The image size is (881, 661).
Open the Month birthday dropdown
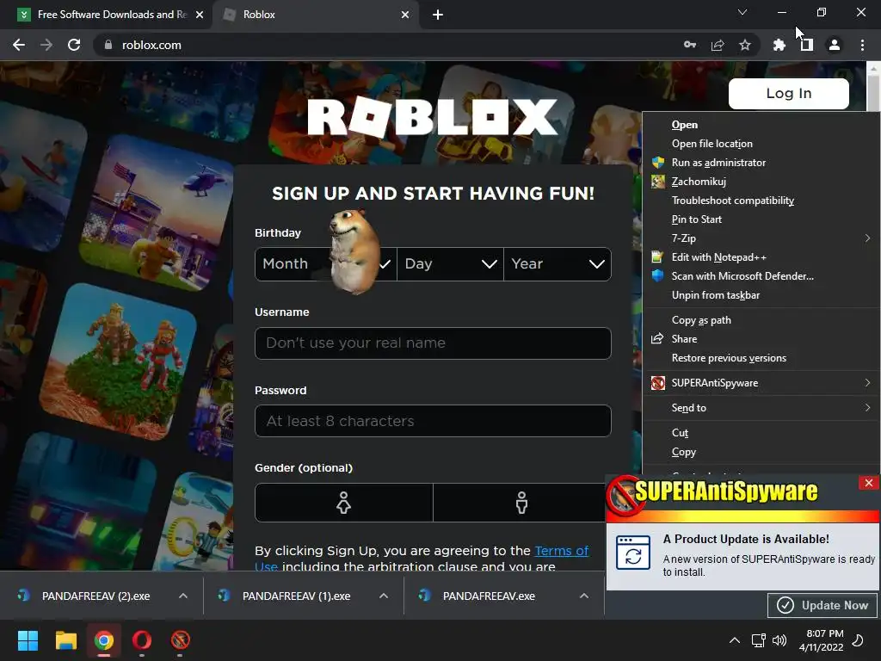point(326,264)
